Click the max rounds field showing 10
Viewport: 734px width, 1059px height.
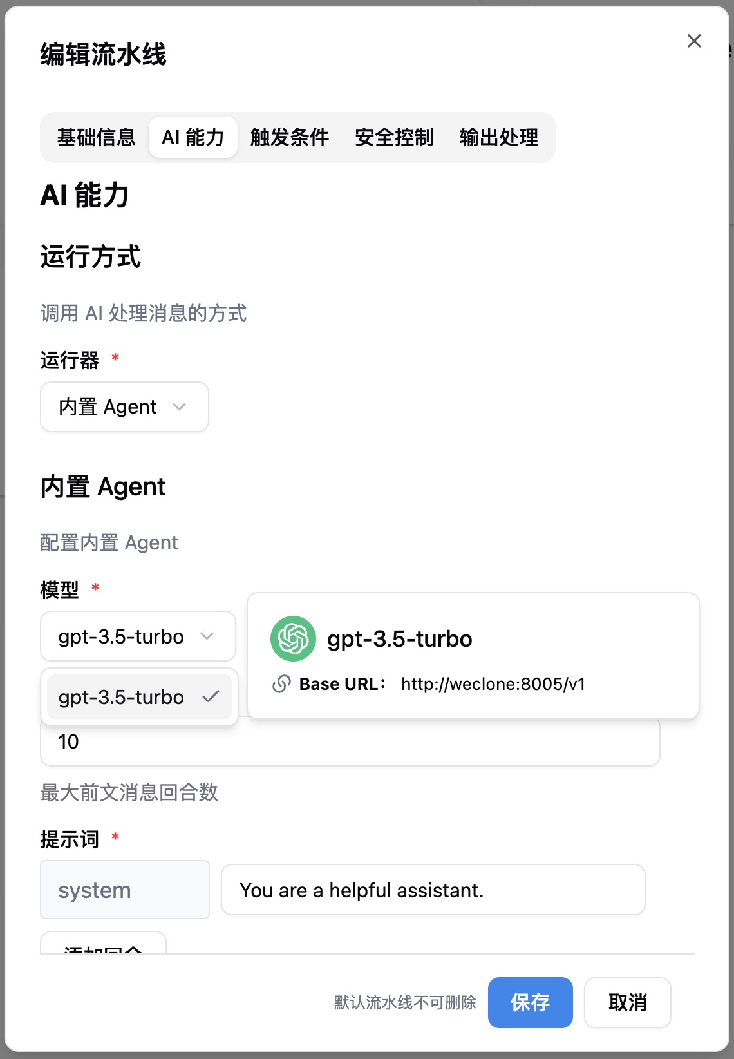pyautogui.click(x=350, y=741)
